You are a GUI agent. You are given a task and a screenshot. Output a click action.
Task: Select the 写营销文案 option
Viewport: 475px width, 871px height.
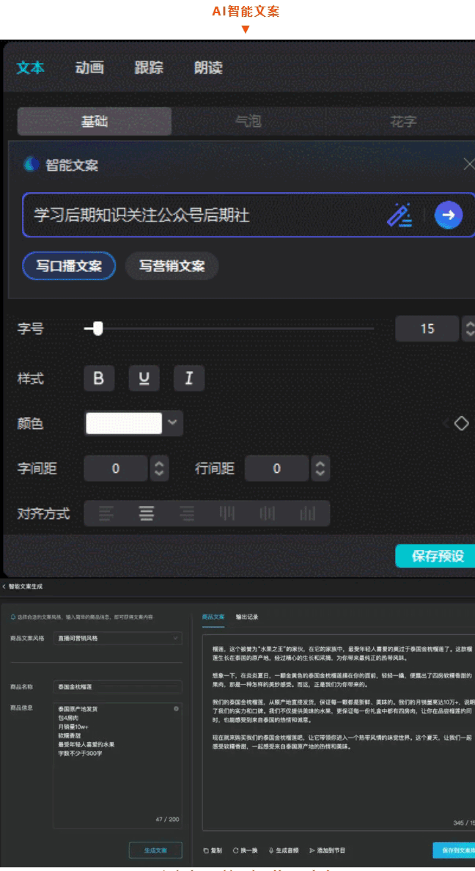pyautogui.click(x=172, y=265)
